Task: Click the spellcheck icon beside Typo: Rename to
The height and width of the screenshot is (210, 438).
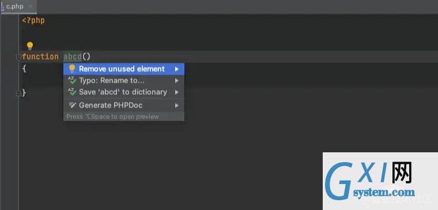Action: pos(72,81)
